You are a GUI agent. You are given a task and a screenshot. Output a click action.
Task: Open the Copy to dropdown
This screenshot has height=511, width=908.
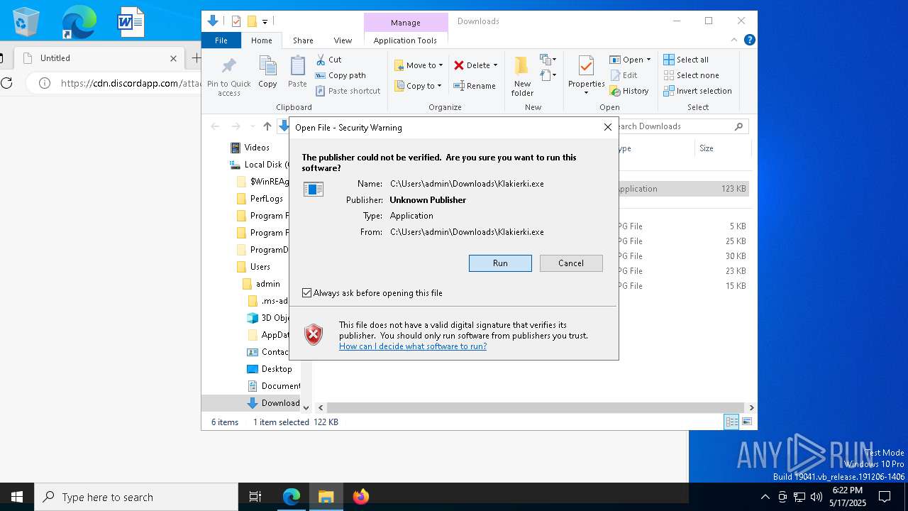point(418,86)
